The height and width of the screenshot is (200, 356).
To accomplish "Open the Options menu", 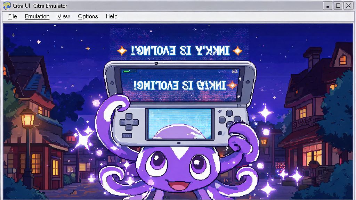I will pos(88,16).
